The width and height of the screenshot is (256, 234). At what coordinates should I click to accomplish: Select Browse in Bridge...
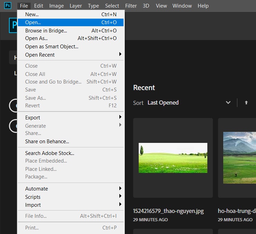71,30
